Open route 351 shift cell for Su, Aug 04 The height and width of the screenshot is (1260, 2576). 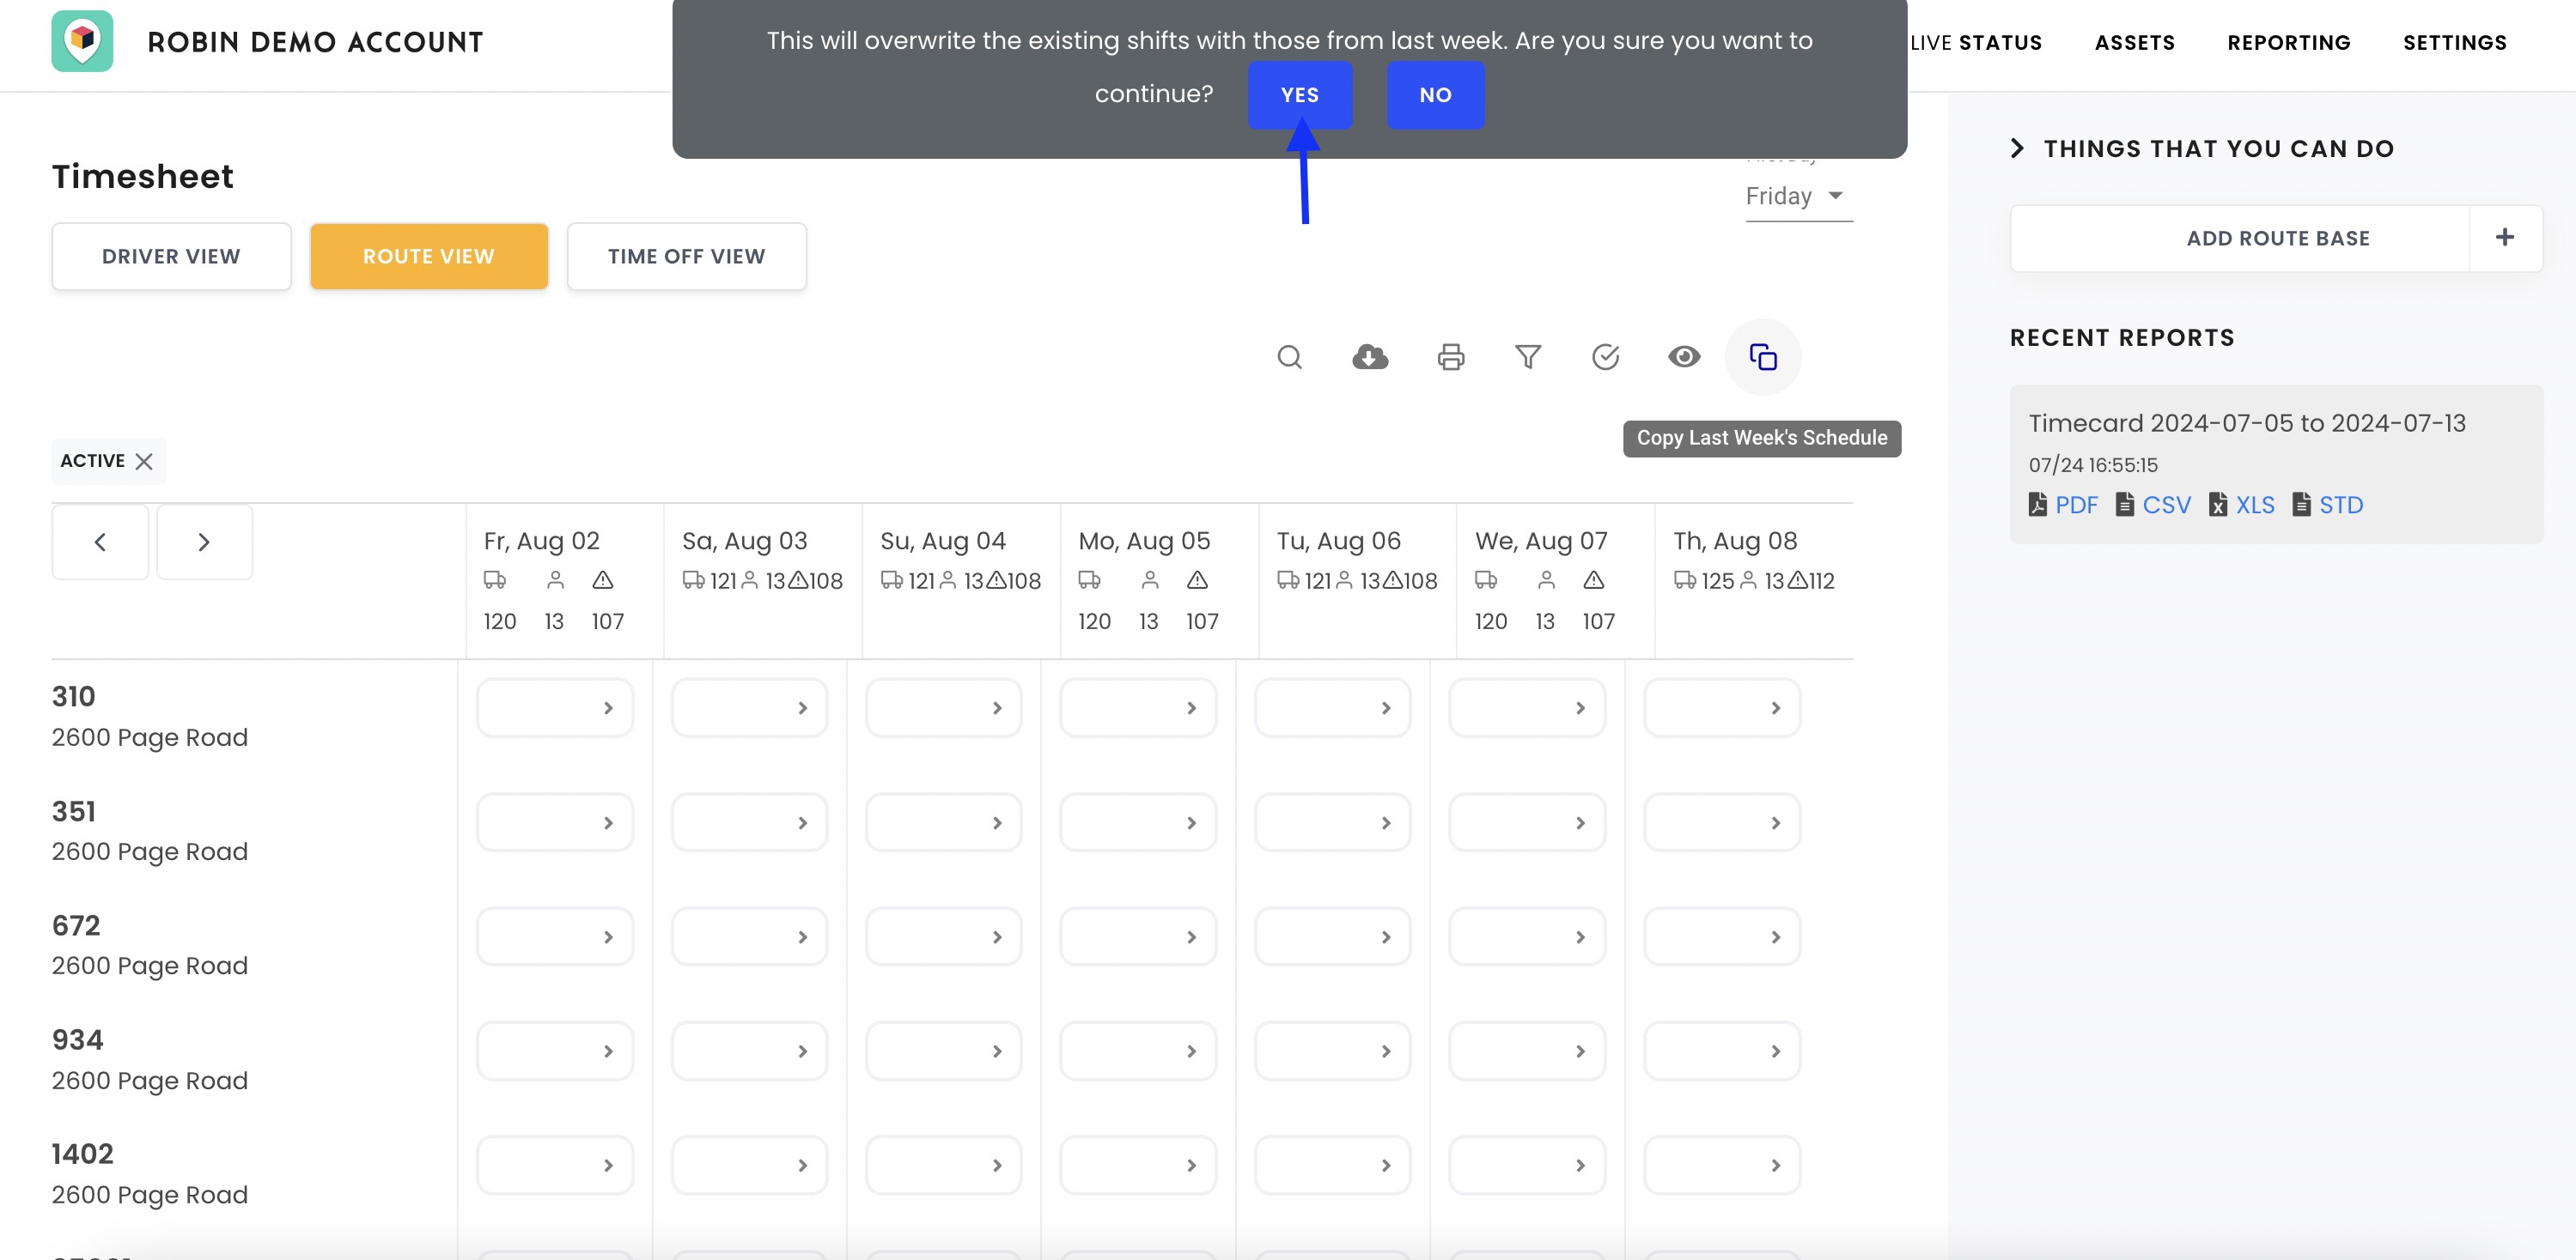[943, 822]
